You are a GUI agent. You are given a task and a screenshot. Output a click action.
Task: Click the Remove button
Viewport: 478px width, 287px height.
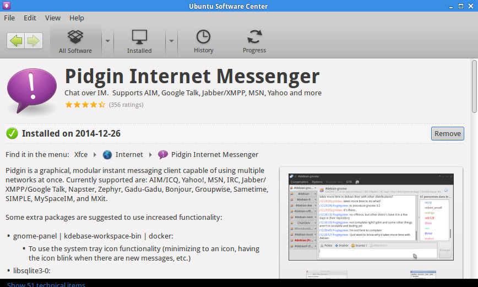(448, 134)
